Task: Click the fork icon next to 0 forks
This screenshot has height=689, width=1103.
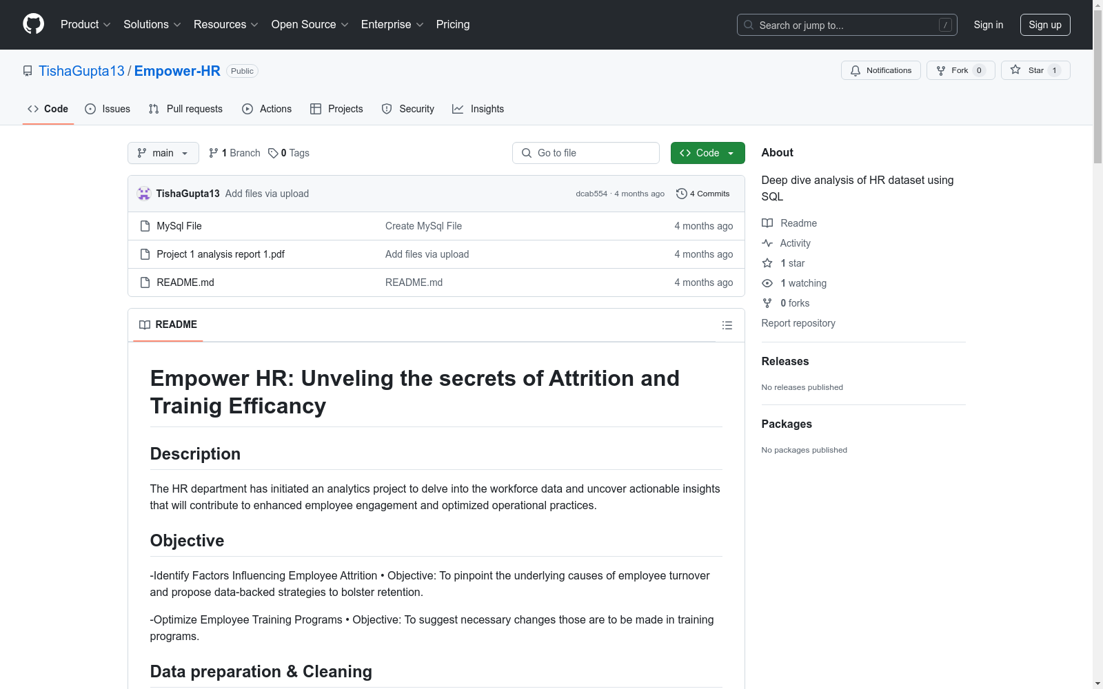Action: click(x=767, y=303)
